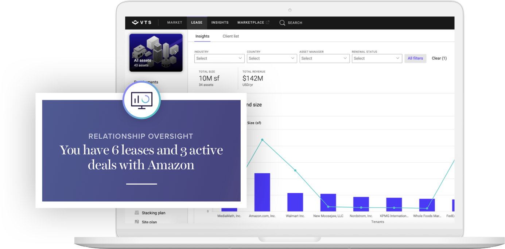Click the Amazon.com, Inc. axis label
Viewport: 505px width, 249px height.
(x=262, y=216)
